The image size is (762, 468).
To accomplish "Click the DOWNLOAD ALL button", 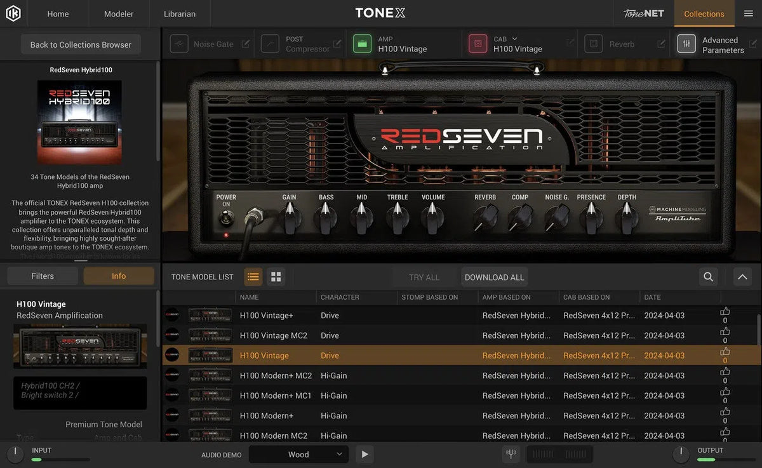I will click(494, 277).
